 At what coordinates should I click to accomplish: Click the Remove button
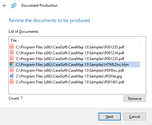[x=135, y=99]
